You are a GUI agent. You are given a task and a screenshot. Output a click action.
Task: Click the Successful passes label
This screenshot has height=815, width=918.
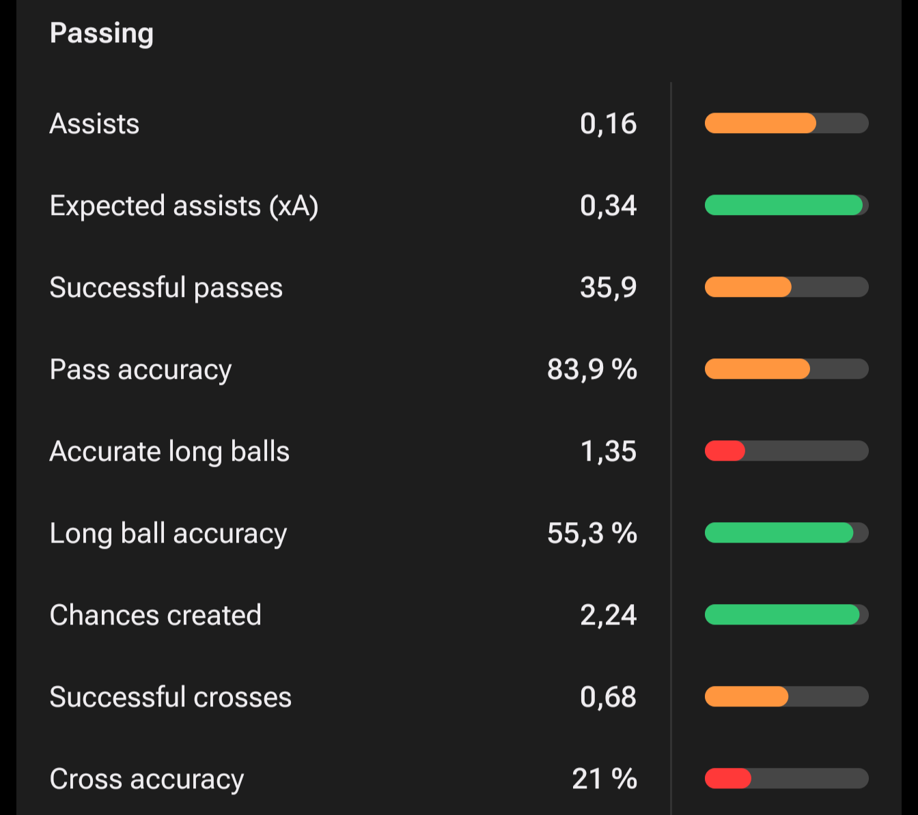(x=166, y=287)
